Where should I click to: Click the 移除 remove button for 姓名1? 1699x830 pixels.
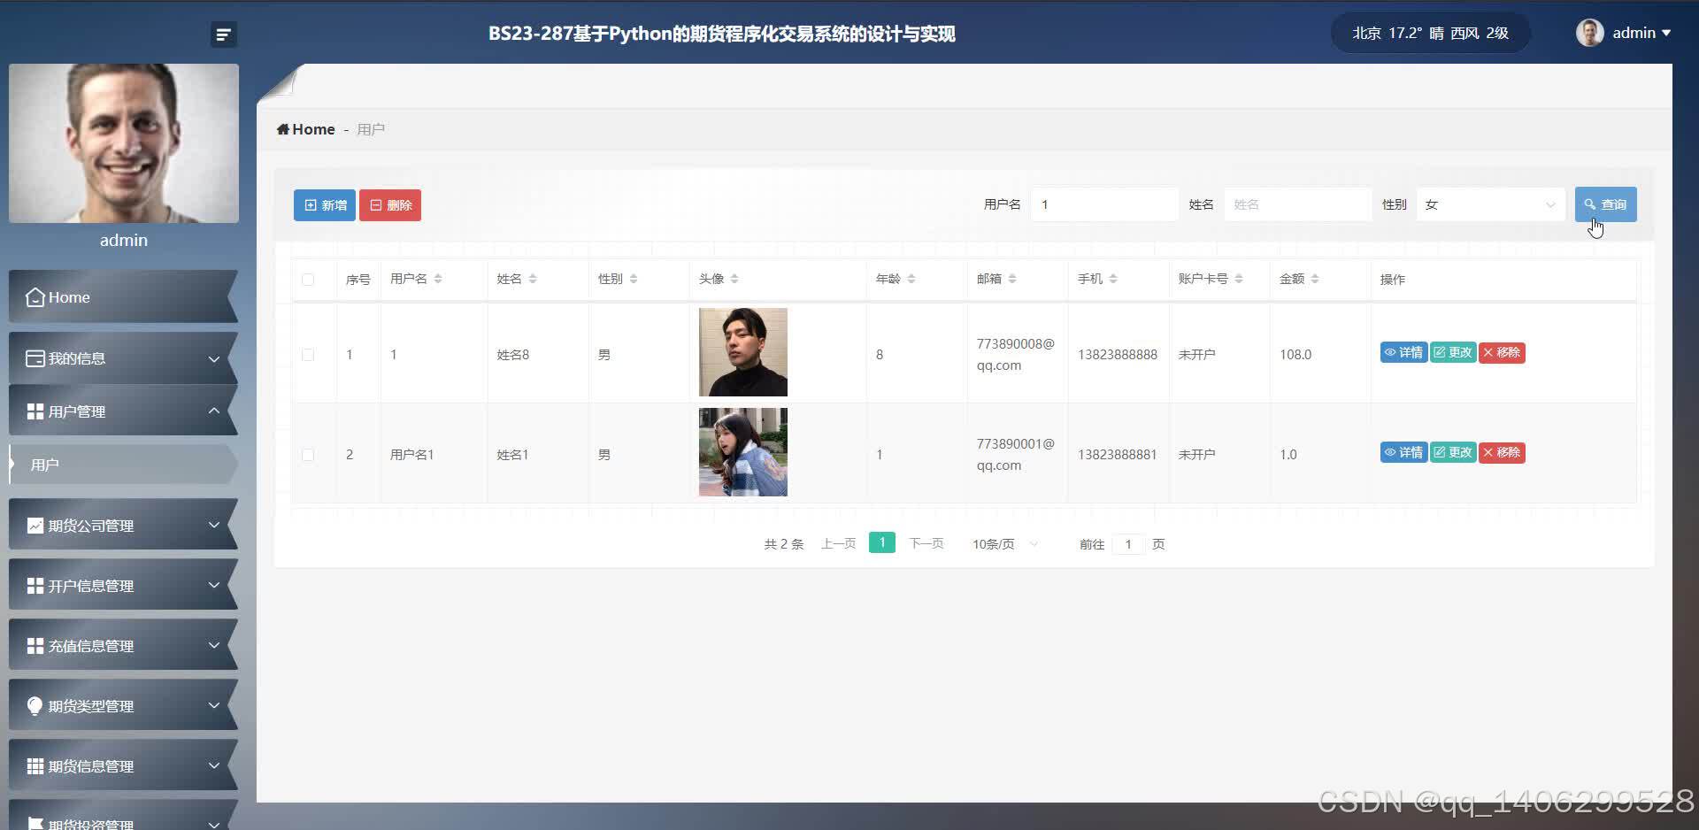[1501, 452]
